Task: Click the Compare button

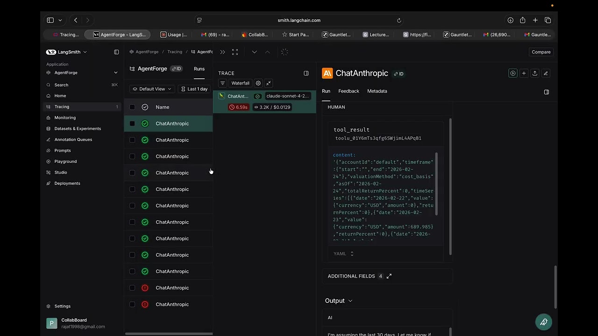Action: 541,52
